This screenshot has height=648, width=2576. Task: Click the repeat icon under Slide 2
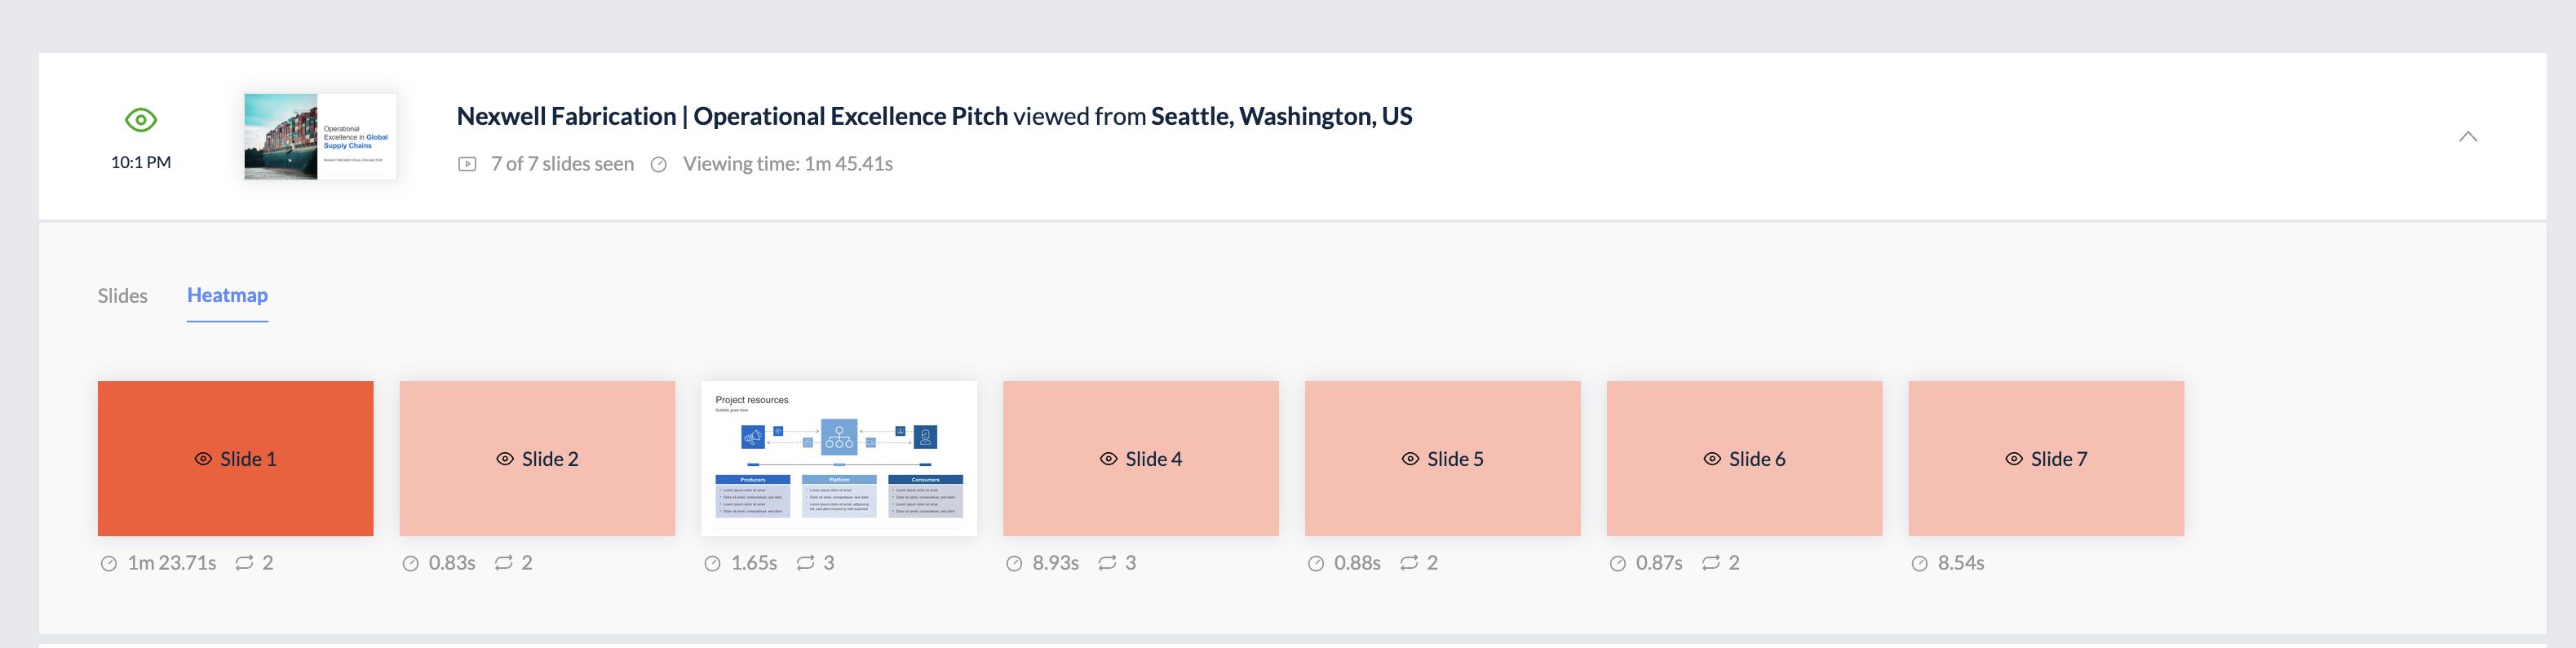[504, 563]
